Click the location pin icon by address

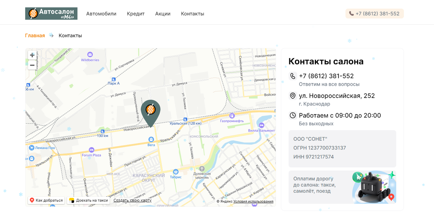coord(293,96)
